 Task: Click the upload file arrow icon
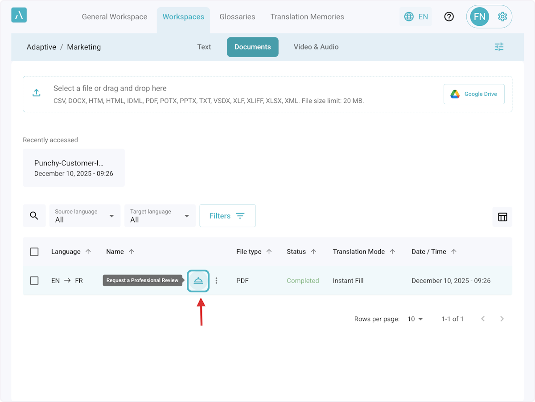click(x=37, y=93)
